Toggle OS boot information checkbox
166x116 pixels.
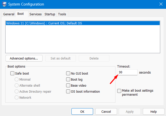click(68, 91)
